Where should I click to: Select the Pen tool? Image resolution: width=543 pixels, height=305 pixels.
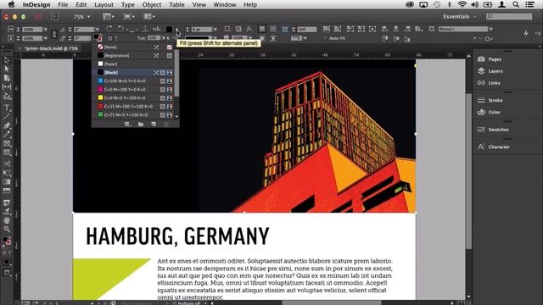pyautogui.click(x=7, y=125)
